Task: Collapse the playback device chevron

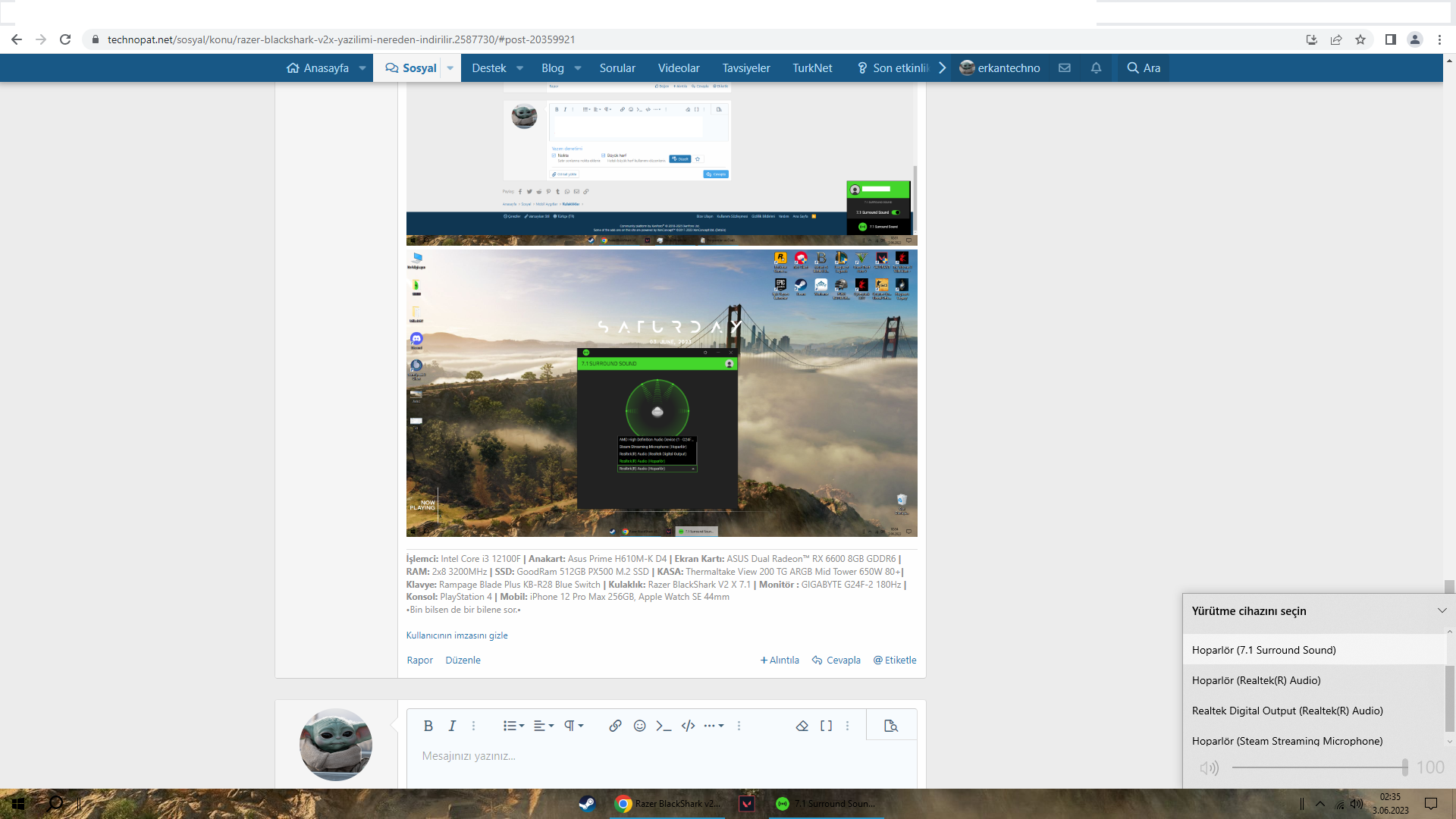Action: coord(1442,610)
